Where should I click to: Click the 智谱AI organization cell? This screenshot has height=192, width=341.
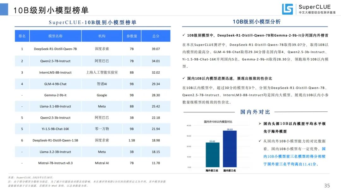(102, 84)
